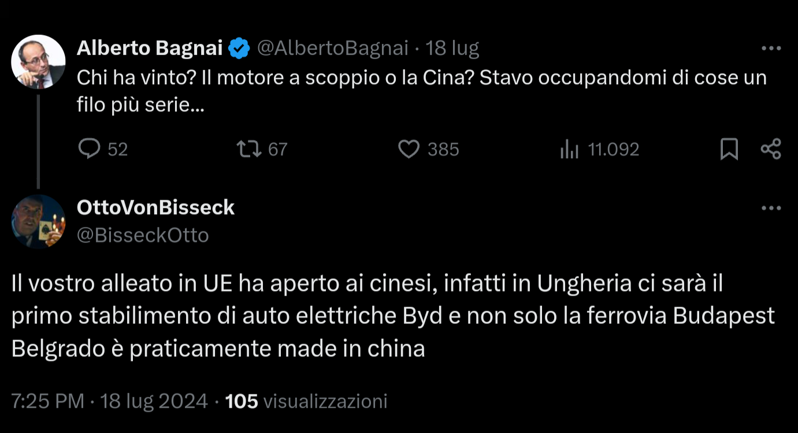
Task: Like Alberto Bagnai's tweet with heart
Action: tap(409, 150)
